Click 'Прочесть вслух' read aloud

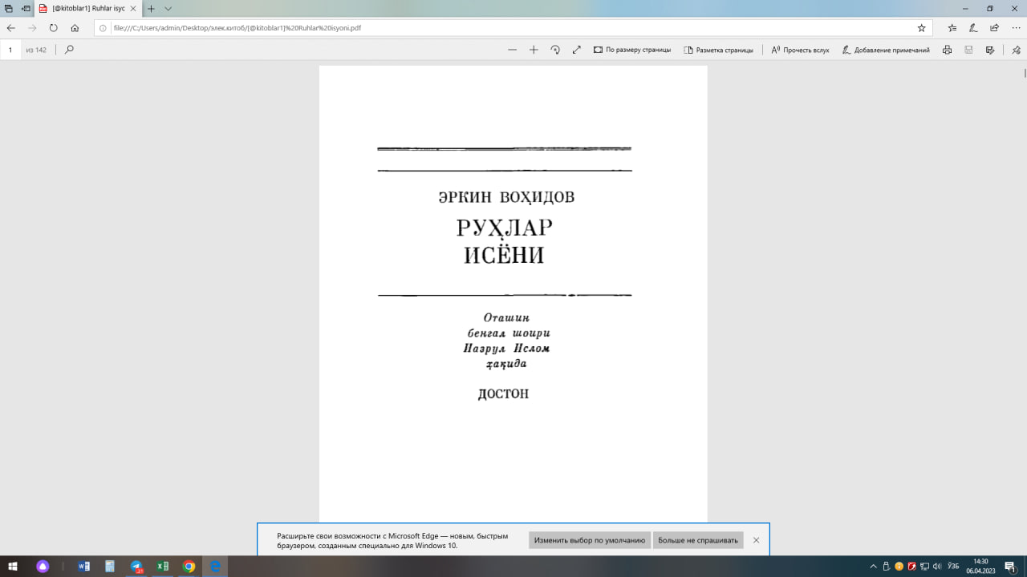[800, 50]
